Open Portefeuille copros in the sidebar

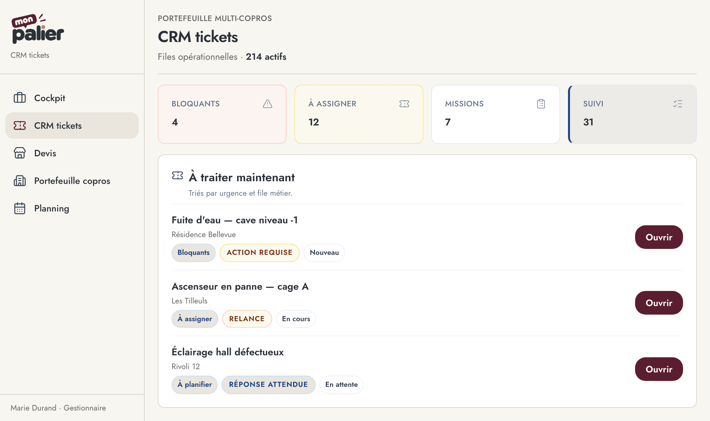[x=72, y=181]
